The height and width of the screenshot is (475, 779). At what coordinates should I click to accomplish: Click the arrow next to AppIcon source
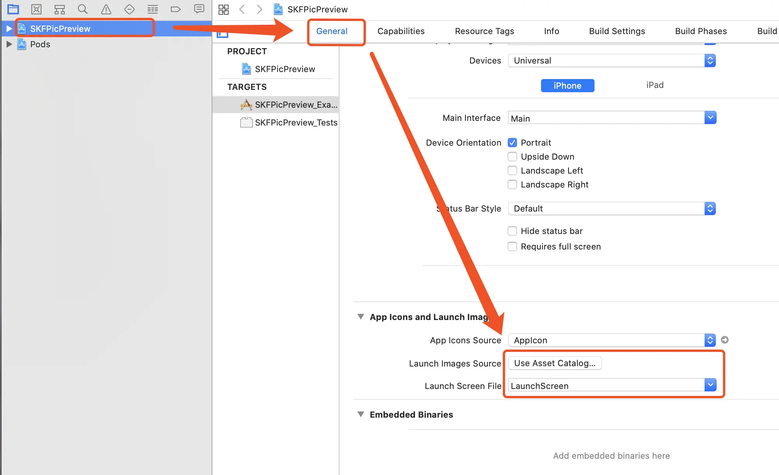pos(725,340)
